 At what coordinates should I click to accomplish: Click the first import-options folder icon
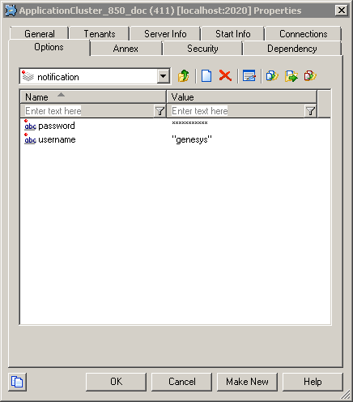(x=272, y=76)
